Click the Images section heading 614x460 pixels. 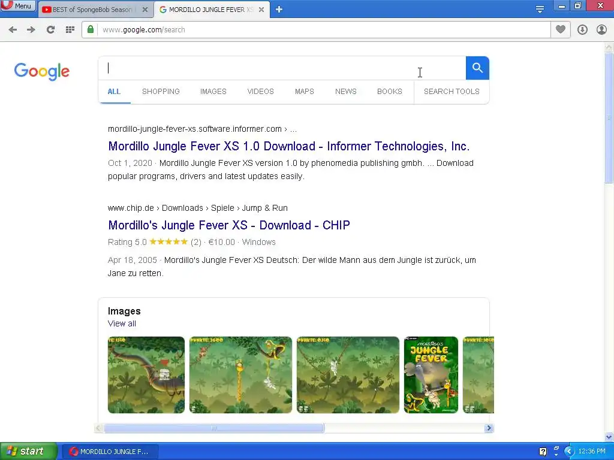coord(124,311)
